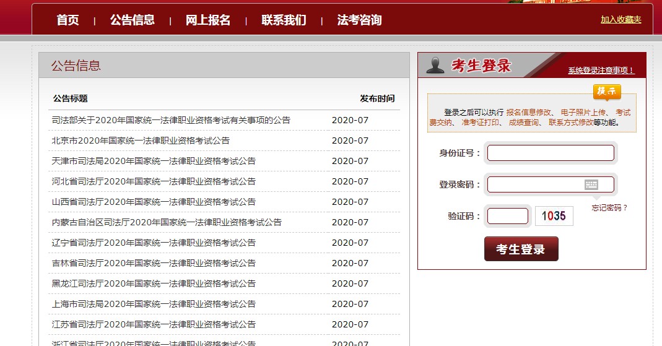Click the 忘记密码 link
The image size is (662, 346).
609,208
